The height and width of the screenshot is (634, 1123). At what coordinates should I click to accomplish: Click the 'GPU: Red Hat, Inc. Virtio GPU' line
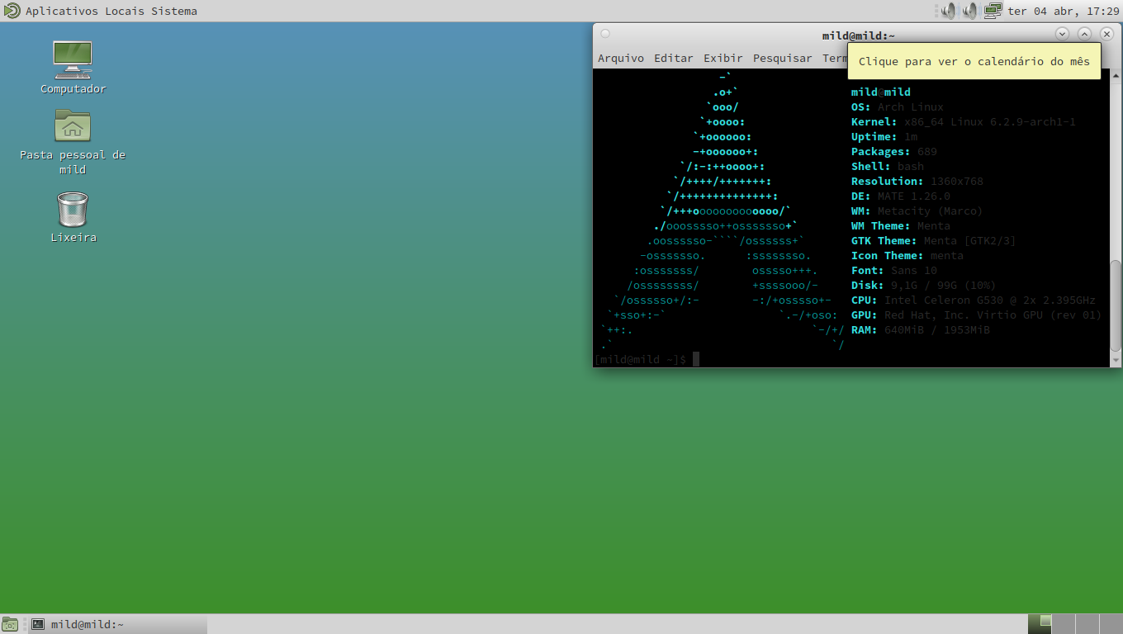977,315
